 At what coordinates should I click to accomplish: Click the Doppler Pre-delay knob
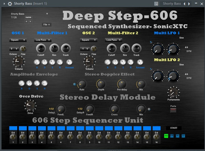[122, 84]
